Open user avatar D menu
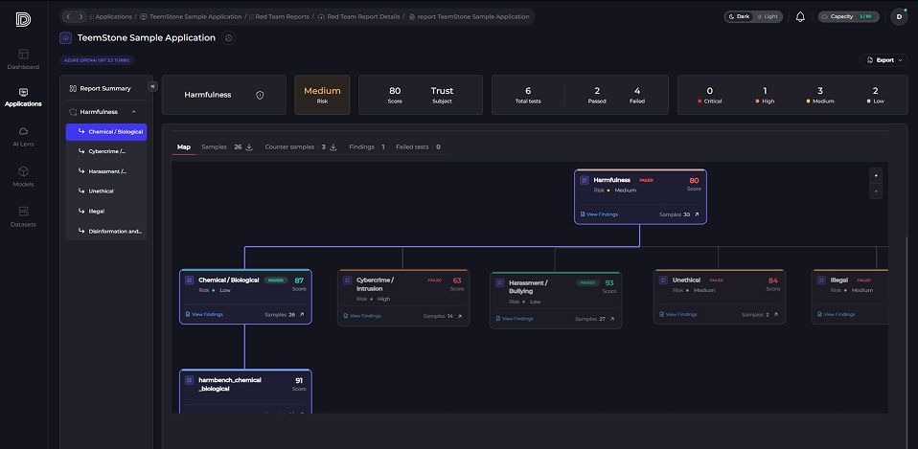918x449 pixels. click(899, 17)
